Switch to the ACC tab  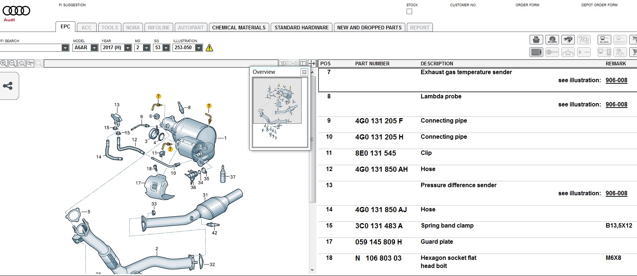87,28
